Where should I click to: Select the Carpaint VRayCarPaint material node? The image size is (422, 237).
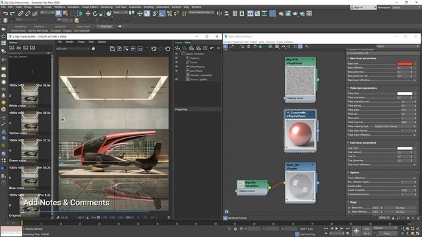(x=300, y=131)
